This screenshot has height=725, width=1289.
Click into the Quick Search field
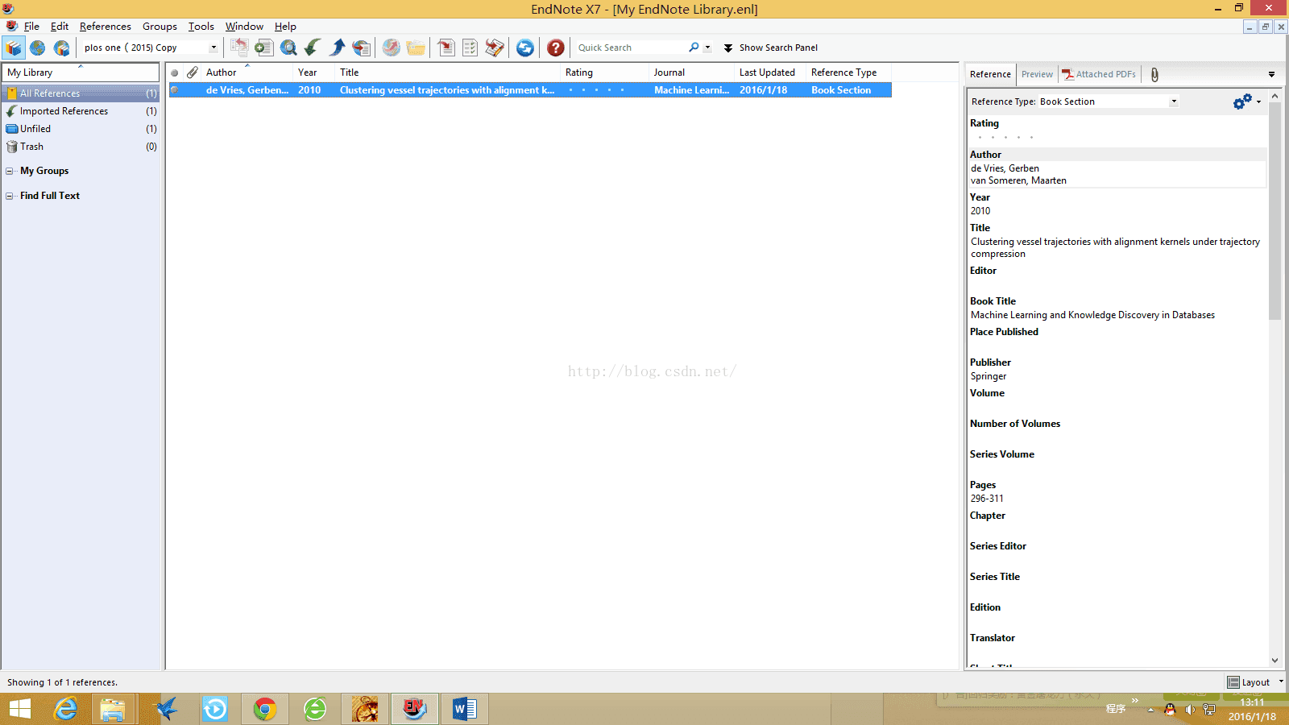click(x=631, y=48)
